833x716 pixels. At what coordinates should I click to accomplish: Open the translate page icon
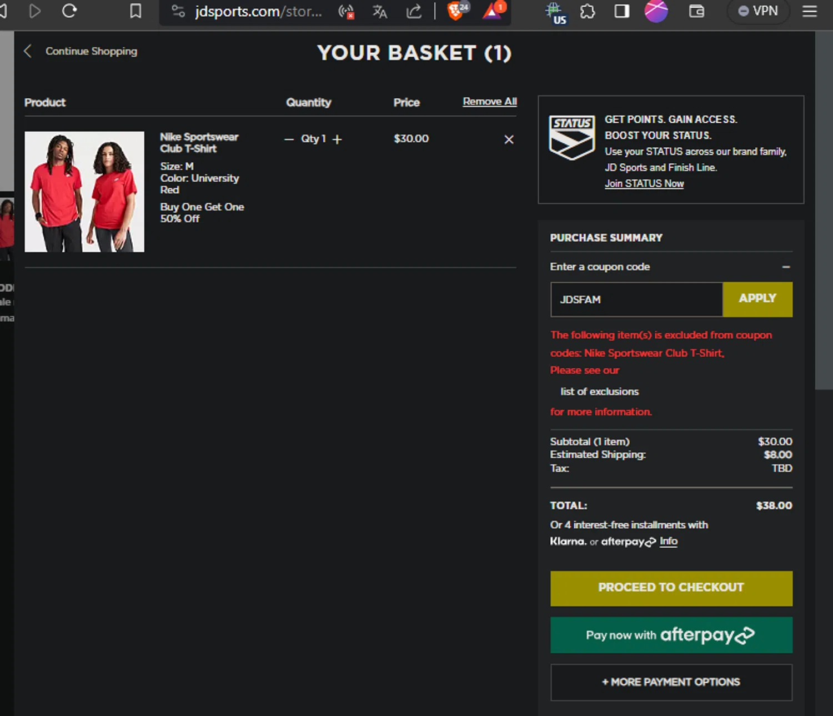click(x=379, y=11)
